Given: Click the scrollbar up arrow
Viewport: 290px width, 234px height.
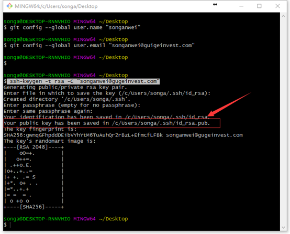Looking at the screenshot, I should coord(283,16).
